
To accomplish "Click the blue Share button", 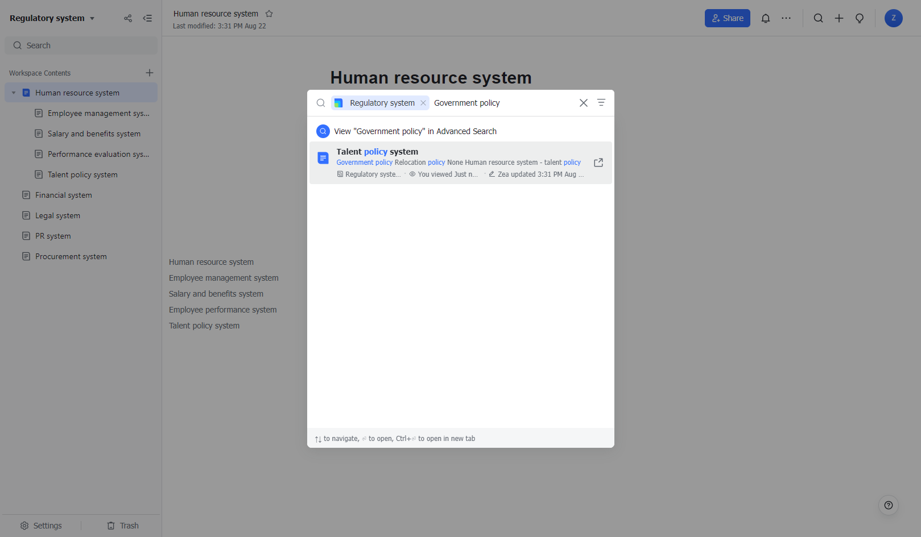I will pos(727,18).
